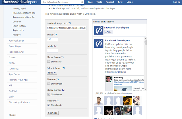Open Promote Your App sidebar section

(18, 80)
